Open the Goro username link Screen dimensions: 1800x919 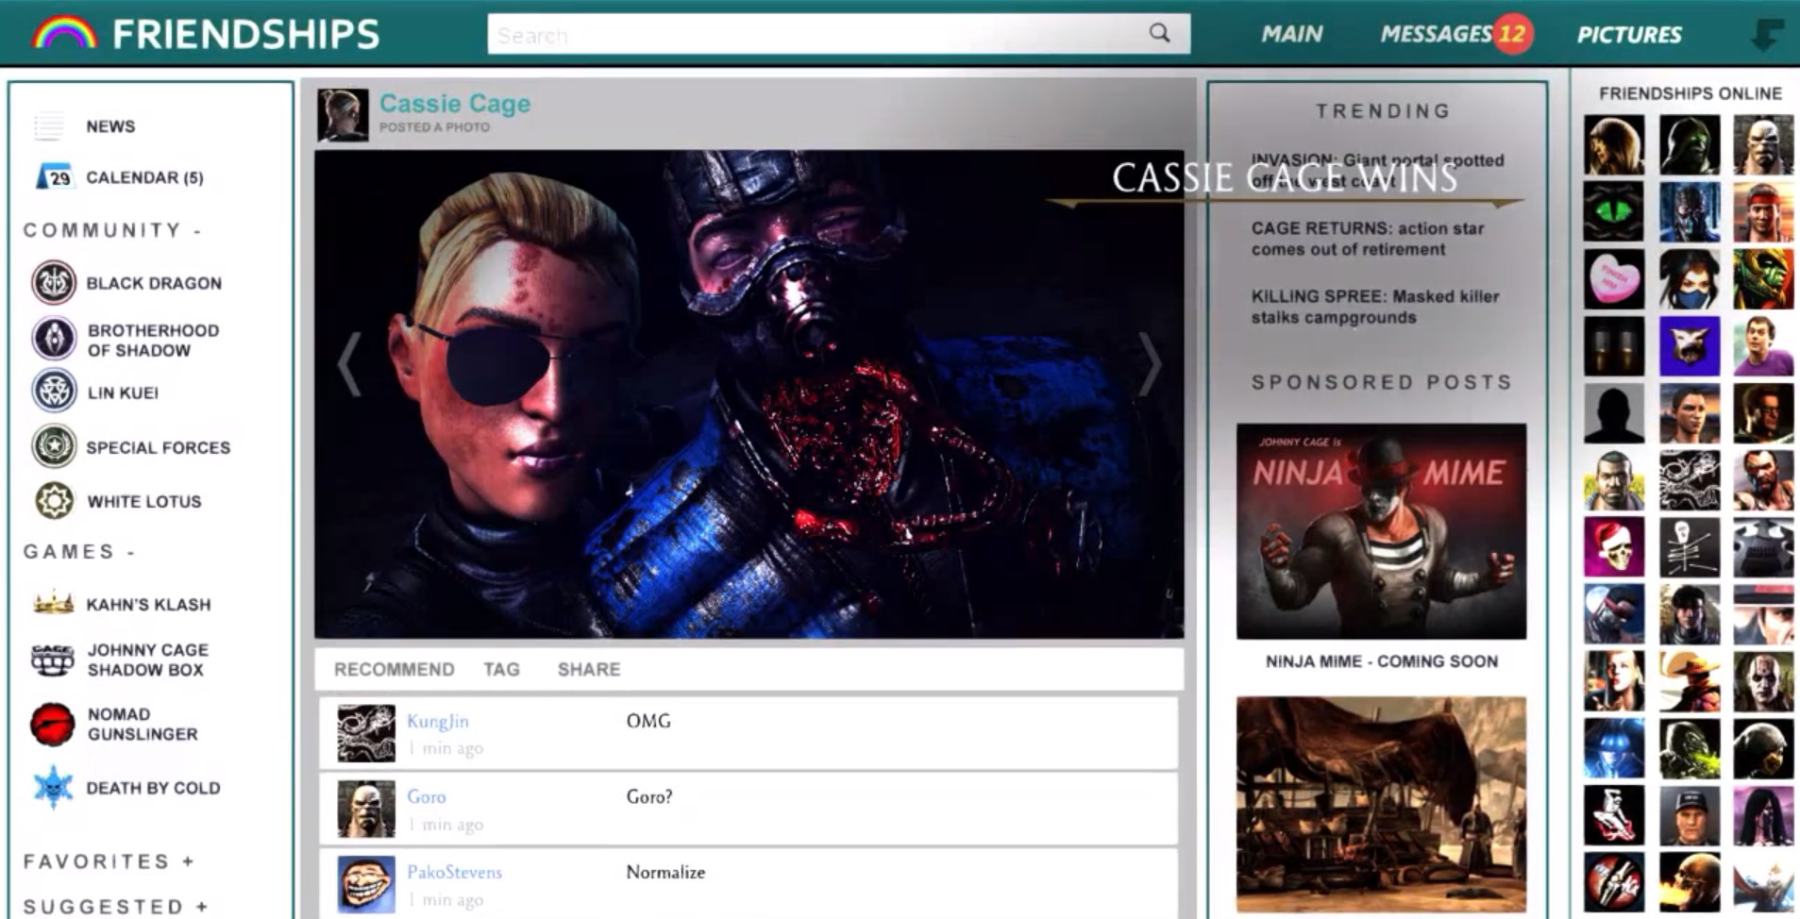(x=426, y=796)
